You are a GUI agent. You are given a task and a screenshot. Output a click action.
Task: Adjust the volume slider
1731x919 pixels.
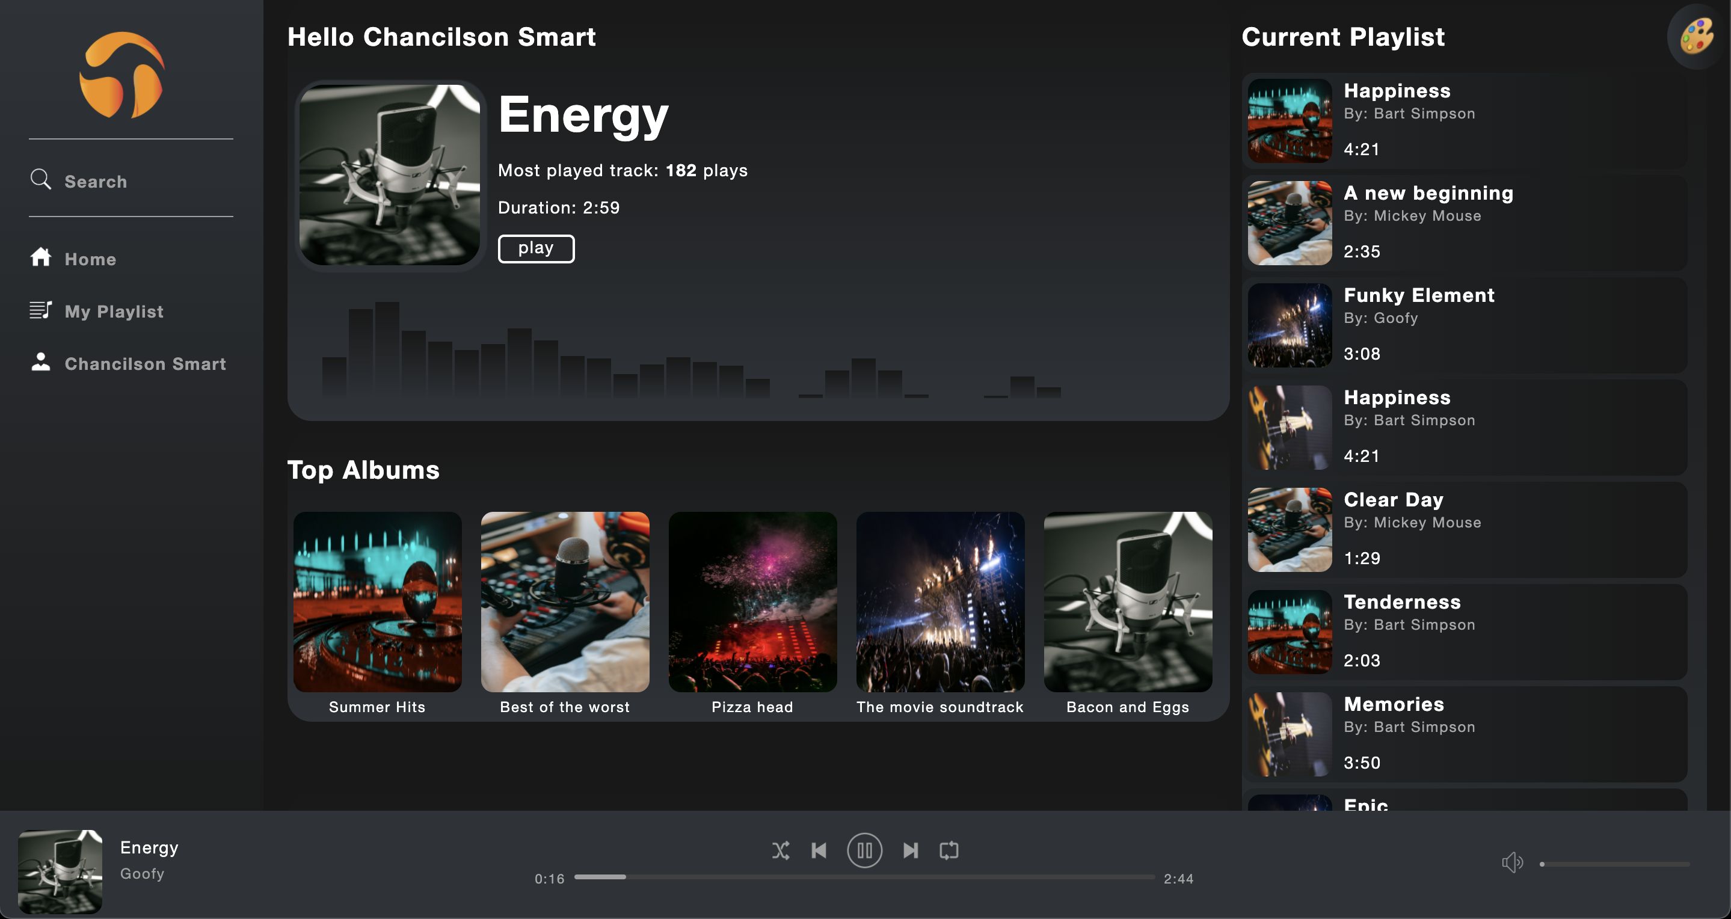(1615, 864)
